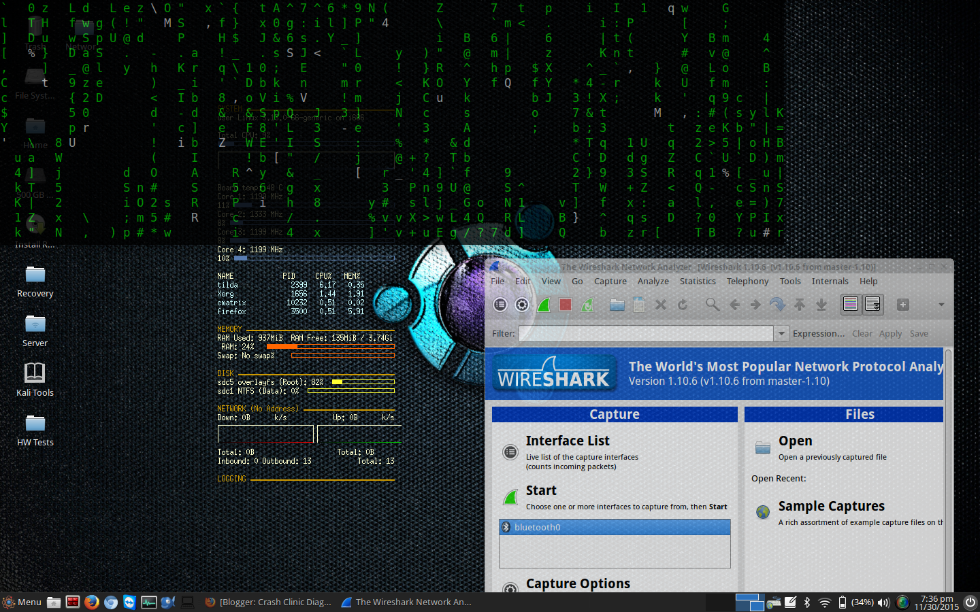The height and width of the screenshot is (612, 980).
Task: Open the Tools menu
Action: (790, 281)
